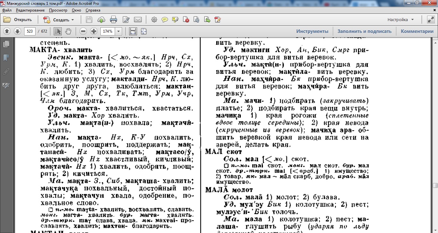Print the document with printer icon
This screenshot has height=233, width=438.
click(114, 20)
